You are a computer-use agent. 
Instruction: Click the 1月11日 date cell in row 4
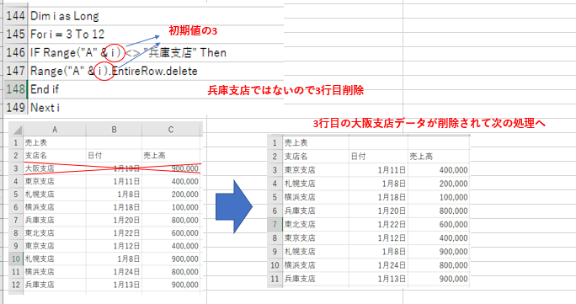(x=114, y=181)
